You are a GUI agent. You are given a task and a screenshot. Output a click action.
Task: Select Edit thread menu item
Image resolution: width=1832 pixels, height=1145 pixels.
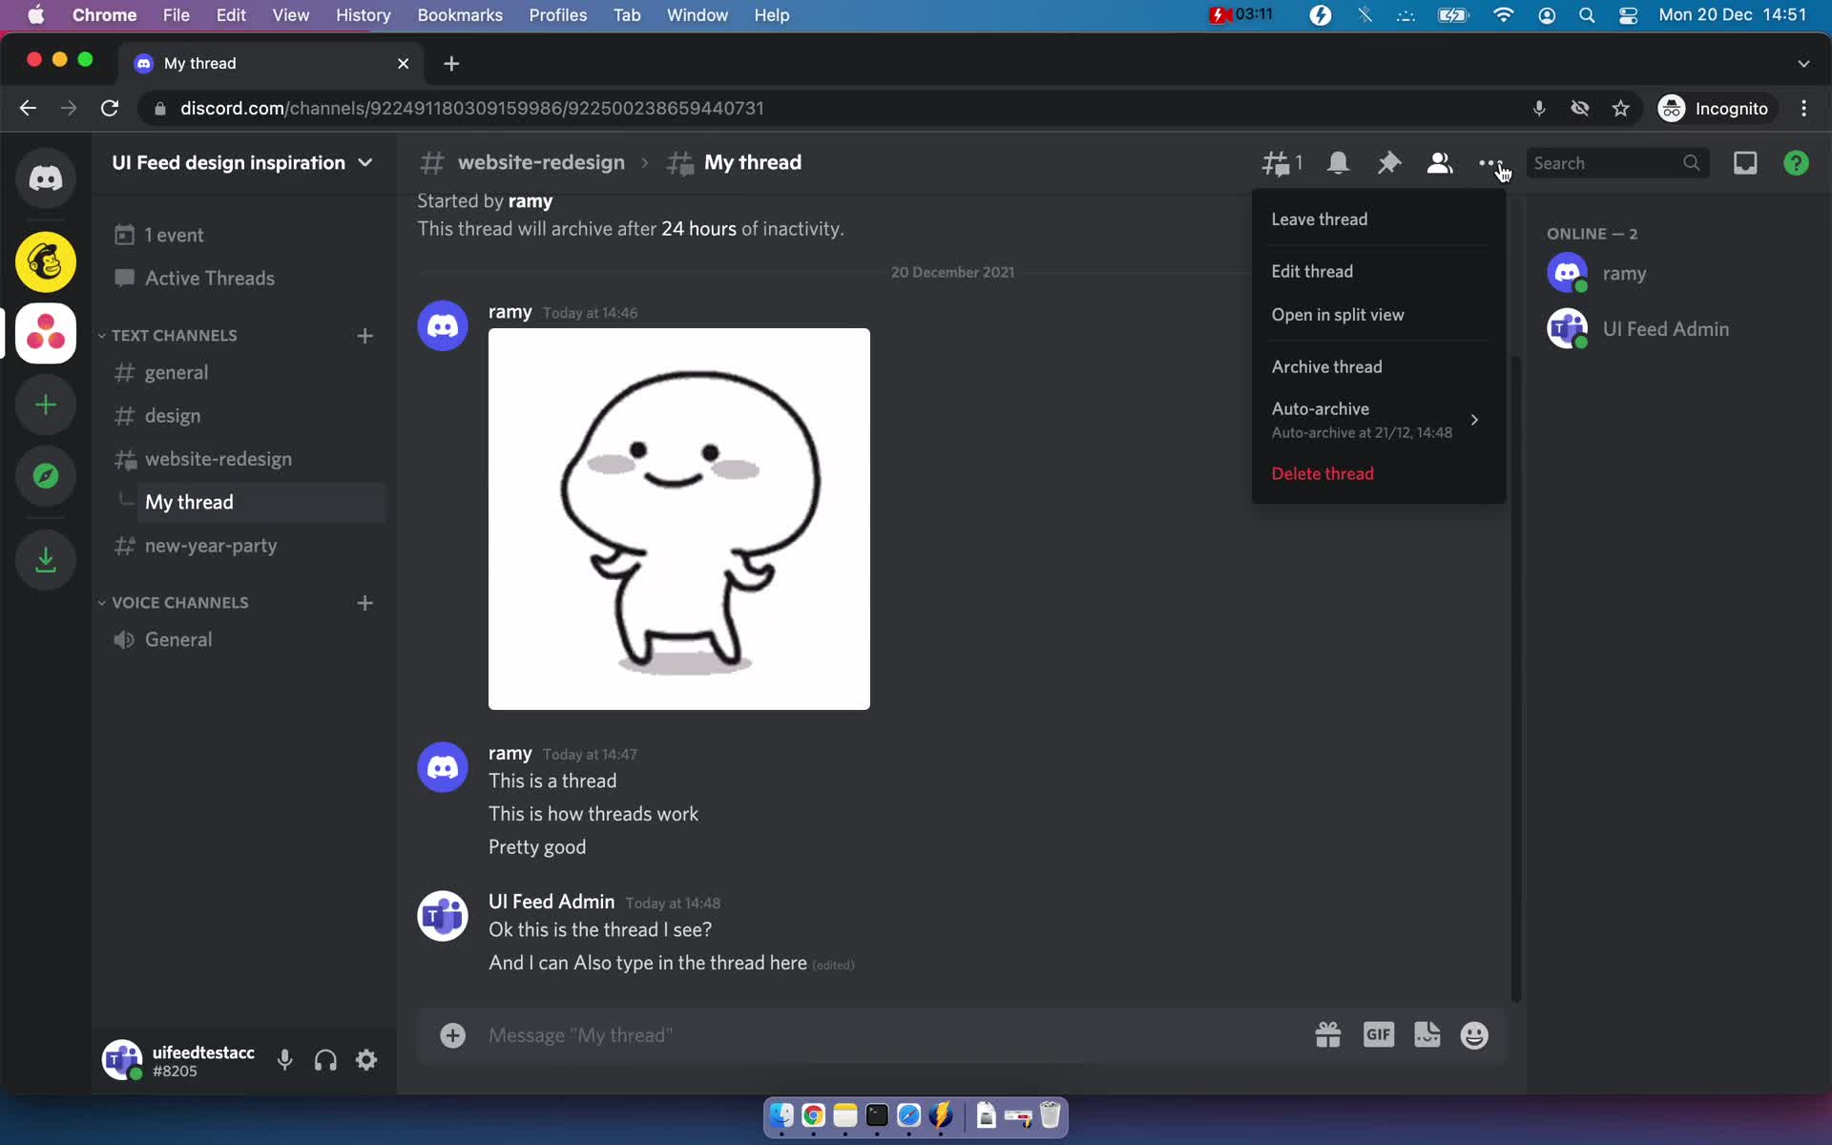tap(1379, 272)
